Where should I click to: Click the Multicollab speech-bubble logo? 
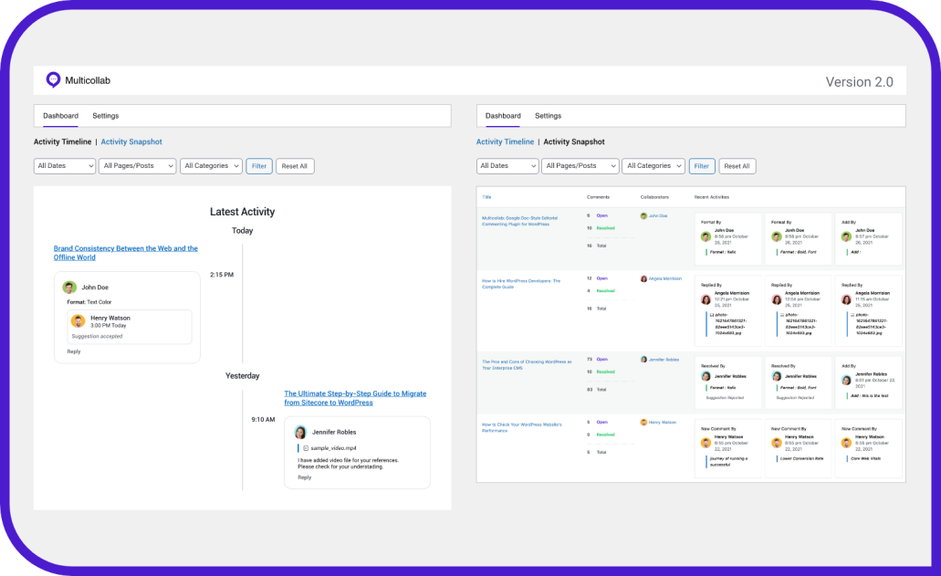click(54, 79)
